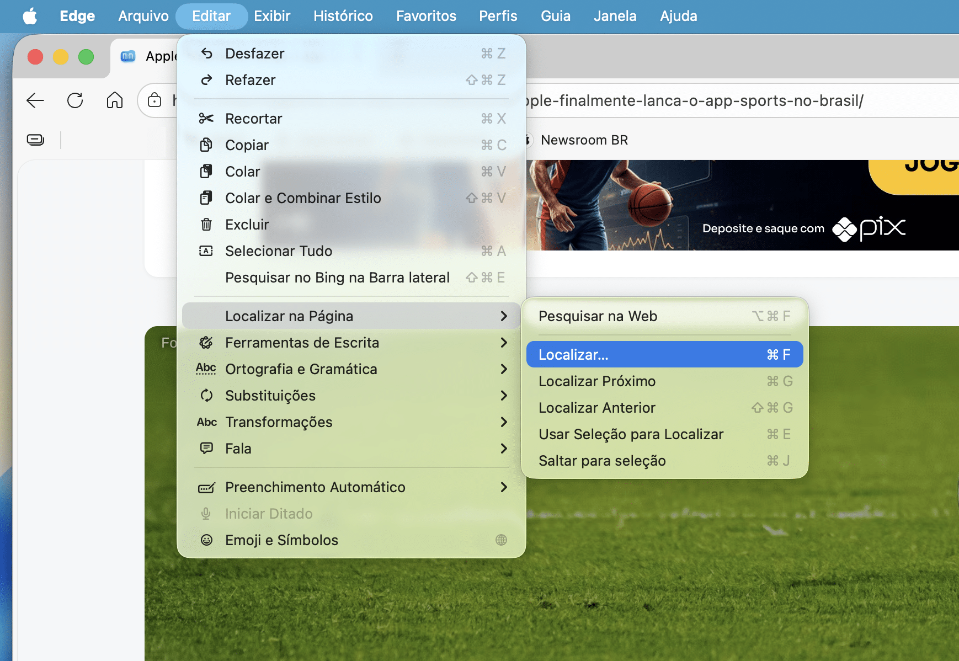Click the tab actions icon below toolbar
This screenshot has height=661, width=959.
click(x=35, y=140)
